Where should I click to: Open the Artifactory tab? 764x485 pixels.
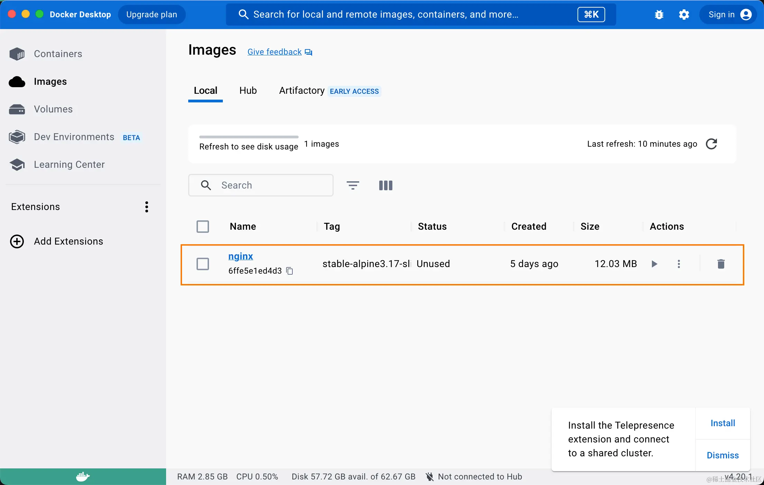coord(302,91)
